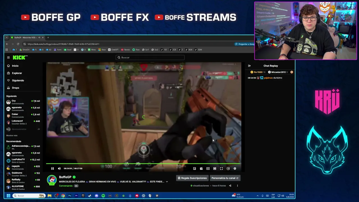
Task: Show hidden system tray icons
Action: pyautogui.click(x=257, y=196)
